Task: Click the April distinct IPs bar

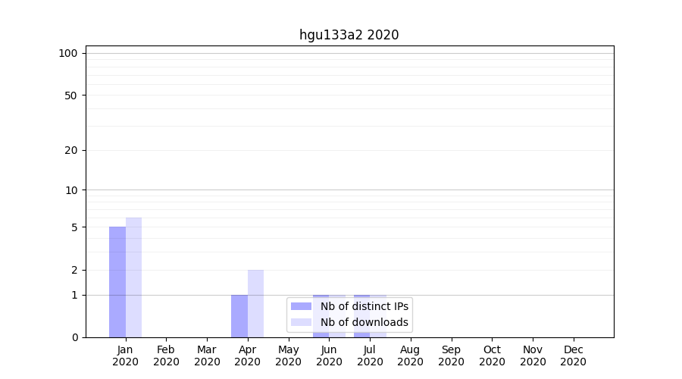Action: coord(239,316)
